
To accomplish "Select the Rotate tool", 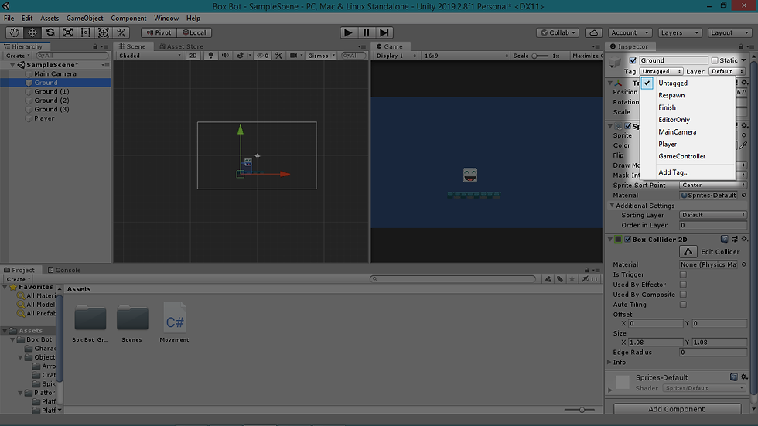I will pyautogui.click(x=50, y=32).
